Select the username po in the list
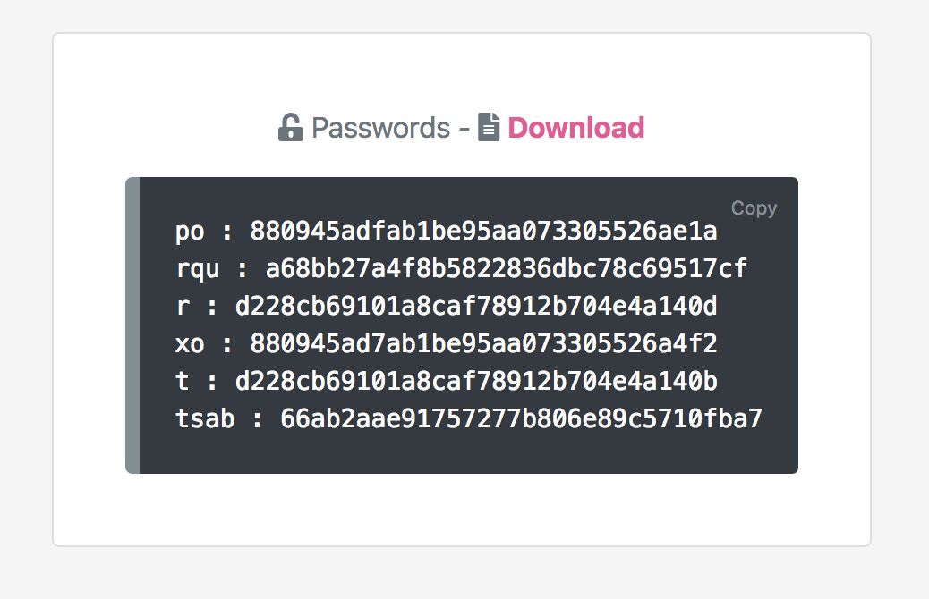 click(190, 231)
